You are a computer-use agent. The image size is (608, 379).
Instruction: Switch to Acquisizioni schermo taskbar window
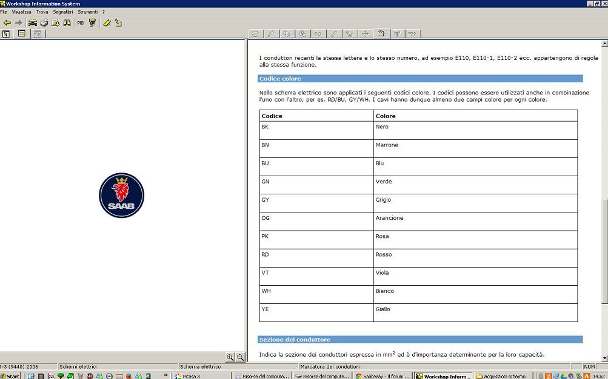503,376
